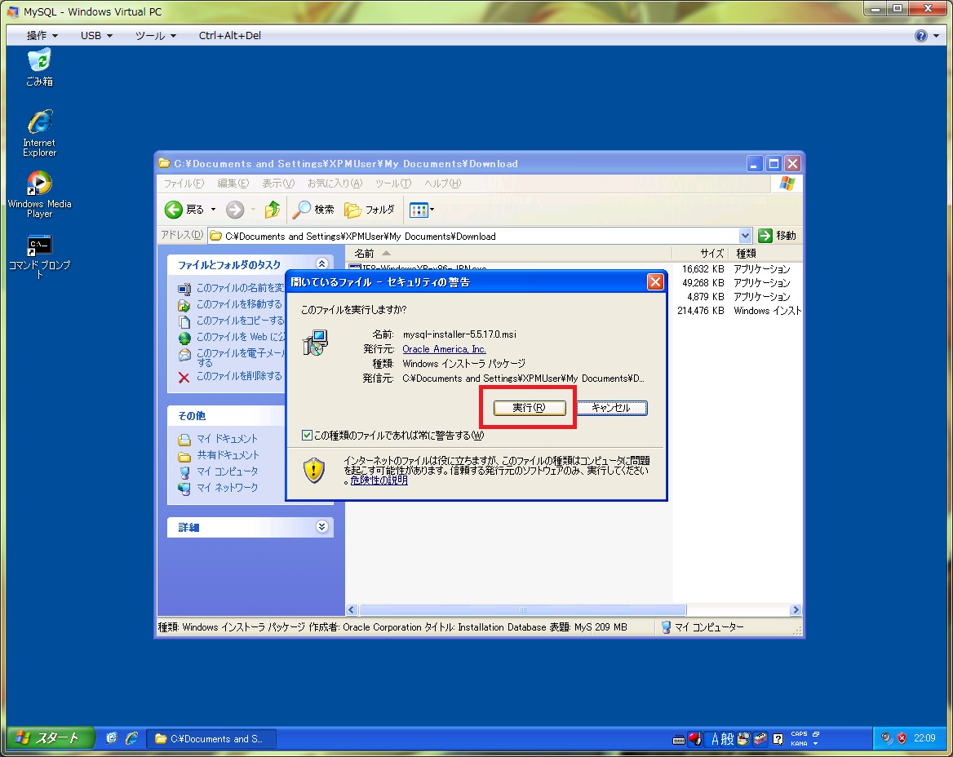The width and height of the screenshot is (953, 757).
Task: Click the green Back arrow in Explorer
Action: [x=173, y=210]
